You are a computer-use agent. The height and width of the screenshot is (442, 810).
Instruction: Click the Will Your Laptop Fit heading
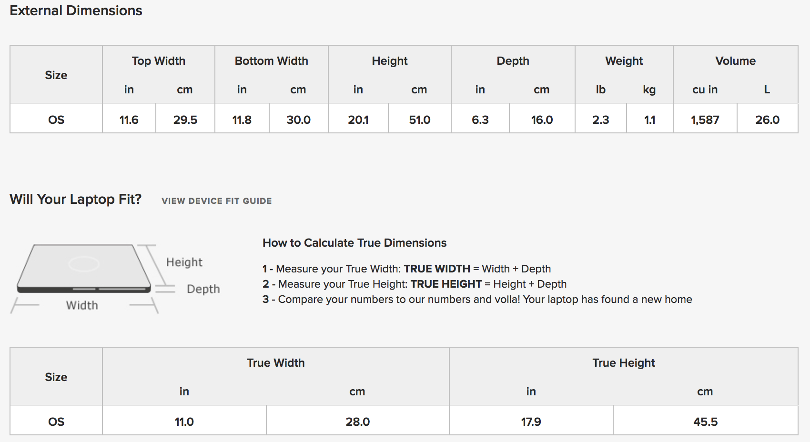(x=76, y=199)
